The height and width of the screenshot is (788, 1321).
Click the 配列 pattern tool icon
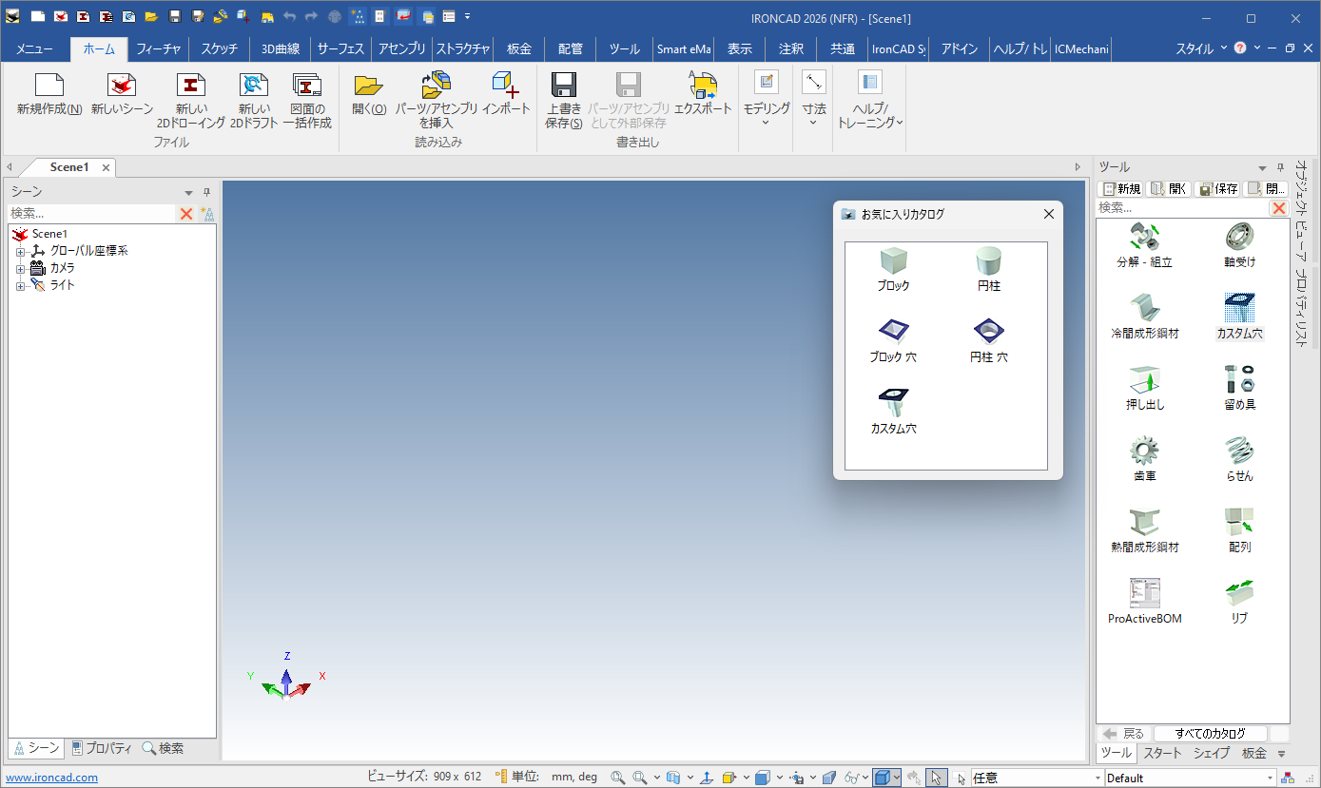click(1239, 521)
